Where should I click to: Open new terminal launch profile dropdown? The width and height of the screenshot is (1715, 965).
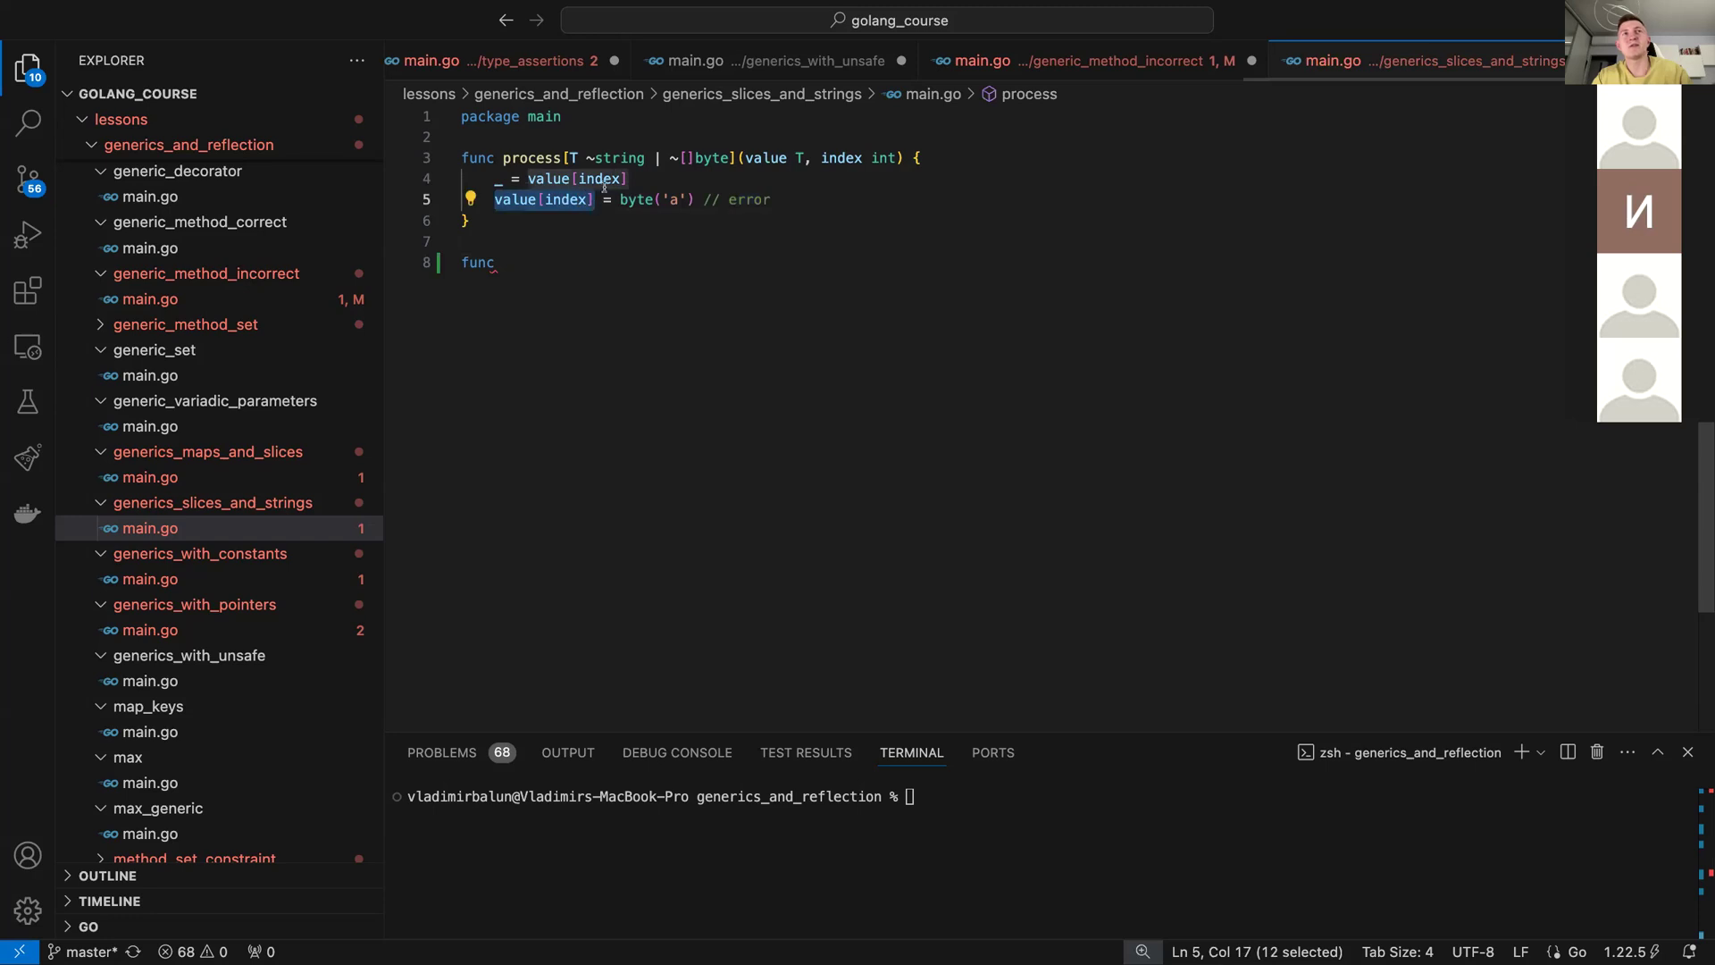pos(1541,752)
